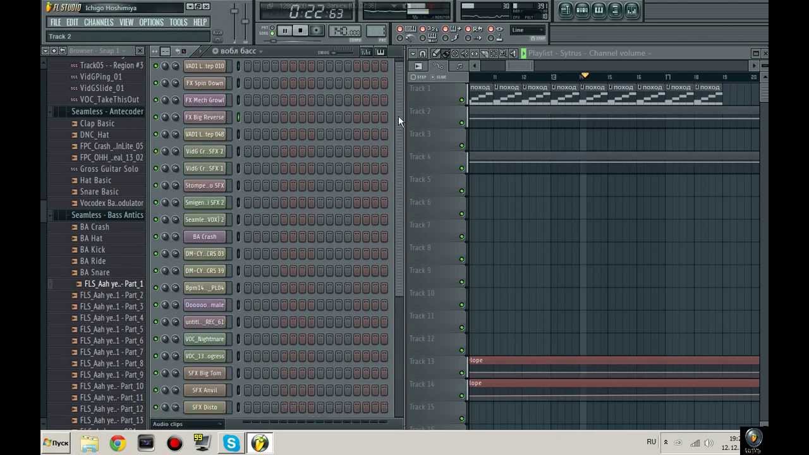Viewport: 809px width, 455px height.
Task: Open the pattern selector вобл басс dropdown
Action: pyautogui.click(x=238, y=51)
